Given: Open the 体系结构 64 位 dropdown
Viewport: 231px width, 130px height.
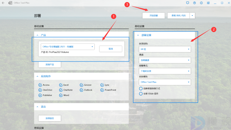Looking at the screenshot, I should tap(165, 49).
